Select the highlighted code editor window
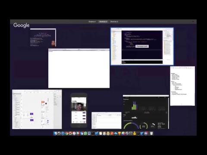The width and height of the screenshot is (207, 155). [x=142, y=46]
